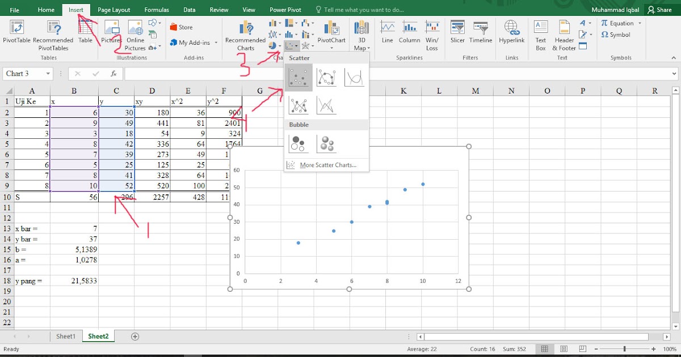This screenshot has height=357, width=681.
Task: Click the zoom slider in status bar
Action: tap(625, 349)
